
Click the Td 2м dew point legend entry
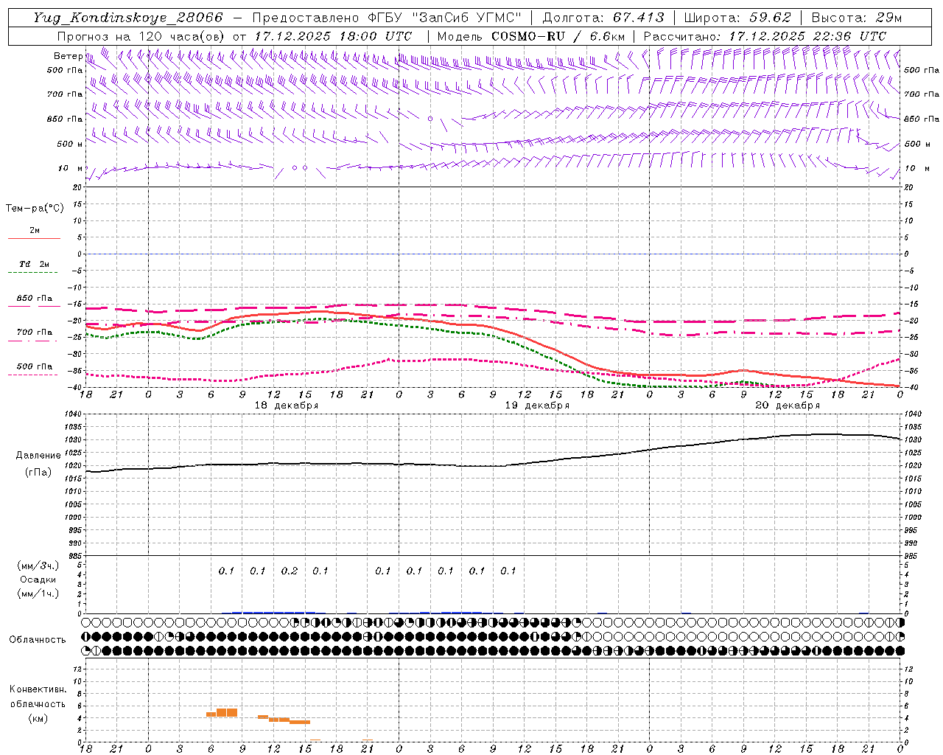coord(35,264)
